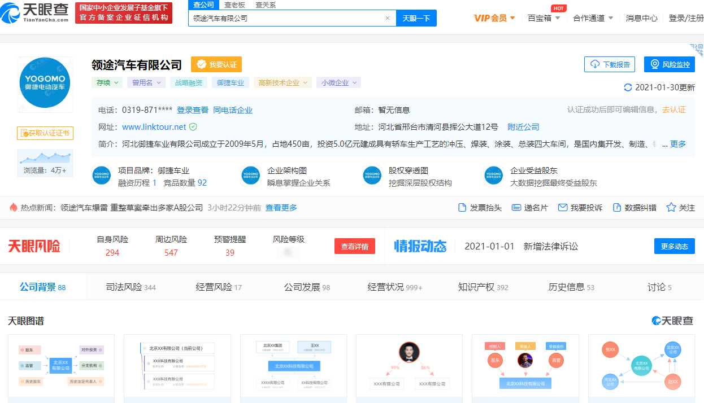Screen dimensions: 704x403
Task: Expand the 存续 status tag dropdown
Action: click(x=107, y=82)
